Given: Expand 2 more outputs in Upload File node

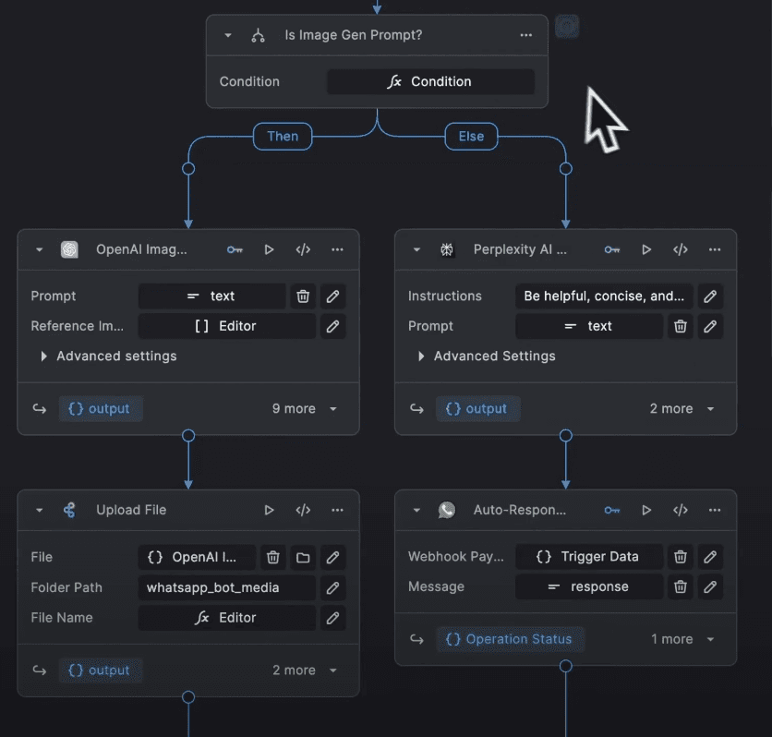Looking at the screenshot, I should [305, 671].
